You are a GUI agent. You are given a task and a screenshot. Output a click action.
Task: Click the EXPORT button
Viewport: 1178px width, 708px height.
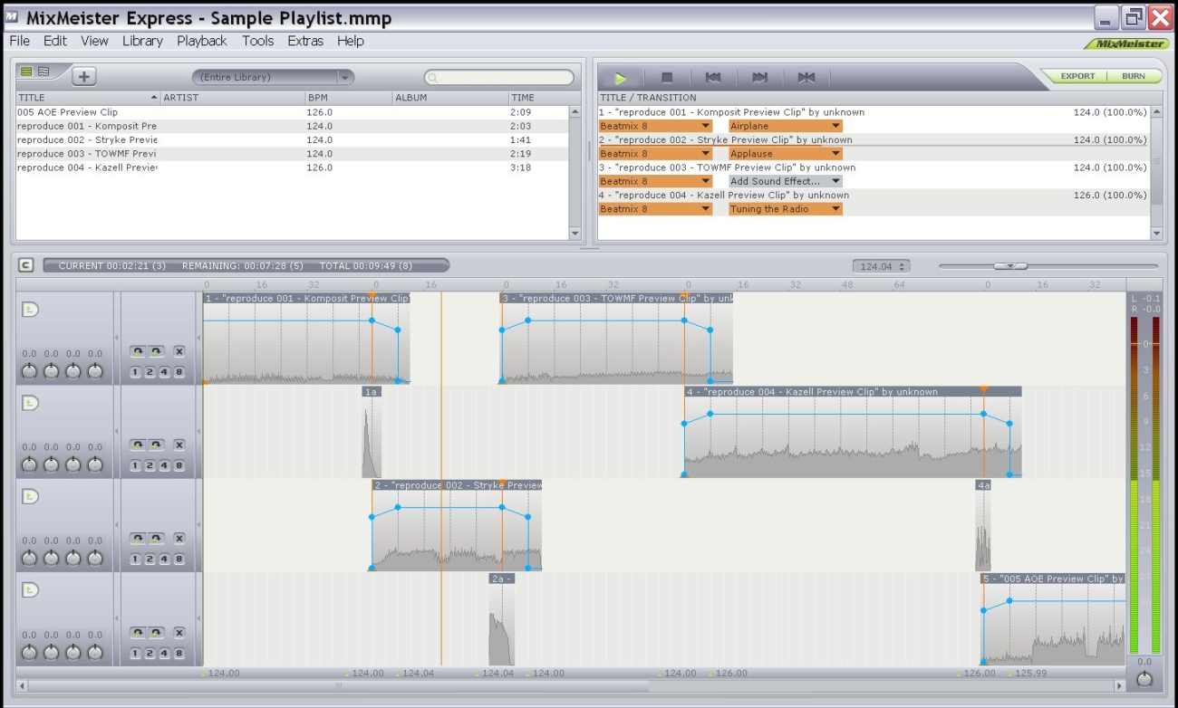tap(1077, 77)
